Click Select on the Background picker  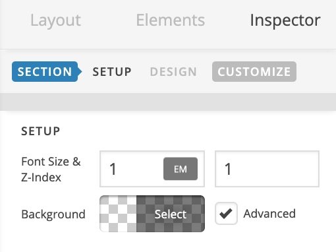(x=171, y=214)
